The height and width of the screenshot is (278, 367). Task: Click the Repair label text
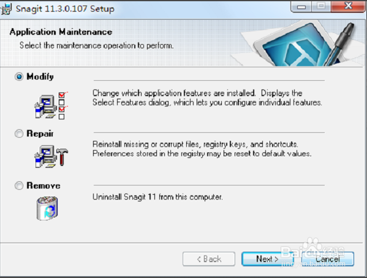coord(40,133)
